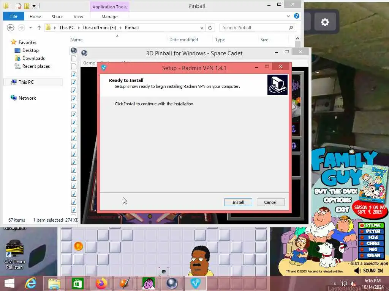Select STEWIE character button

(x=372, y=225)
